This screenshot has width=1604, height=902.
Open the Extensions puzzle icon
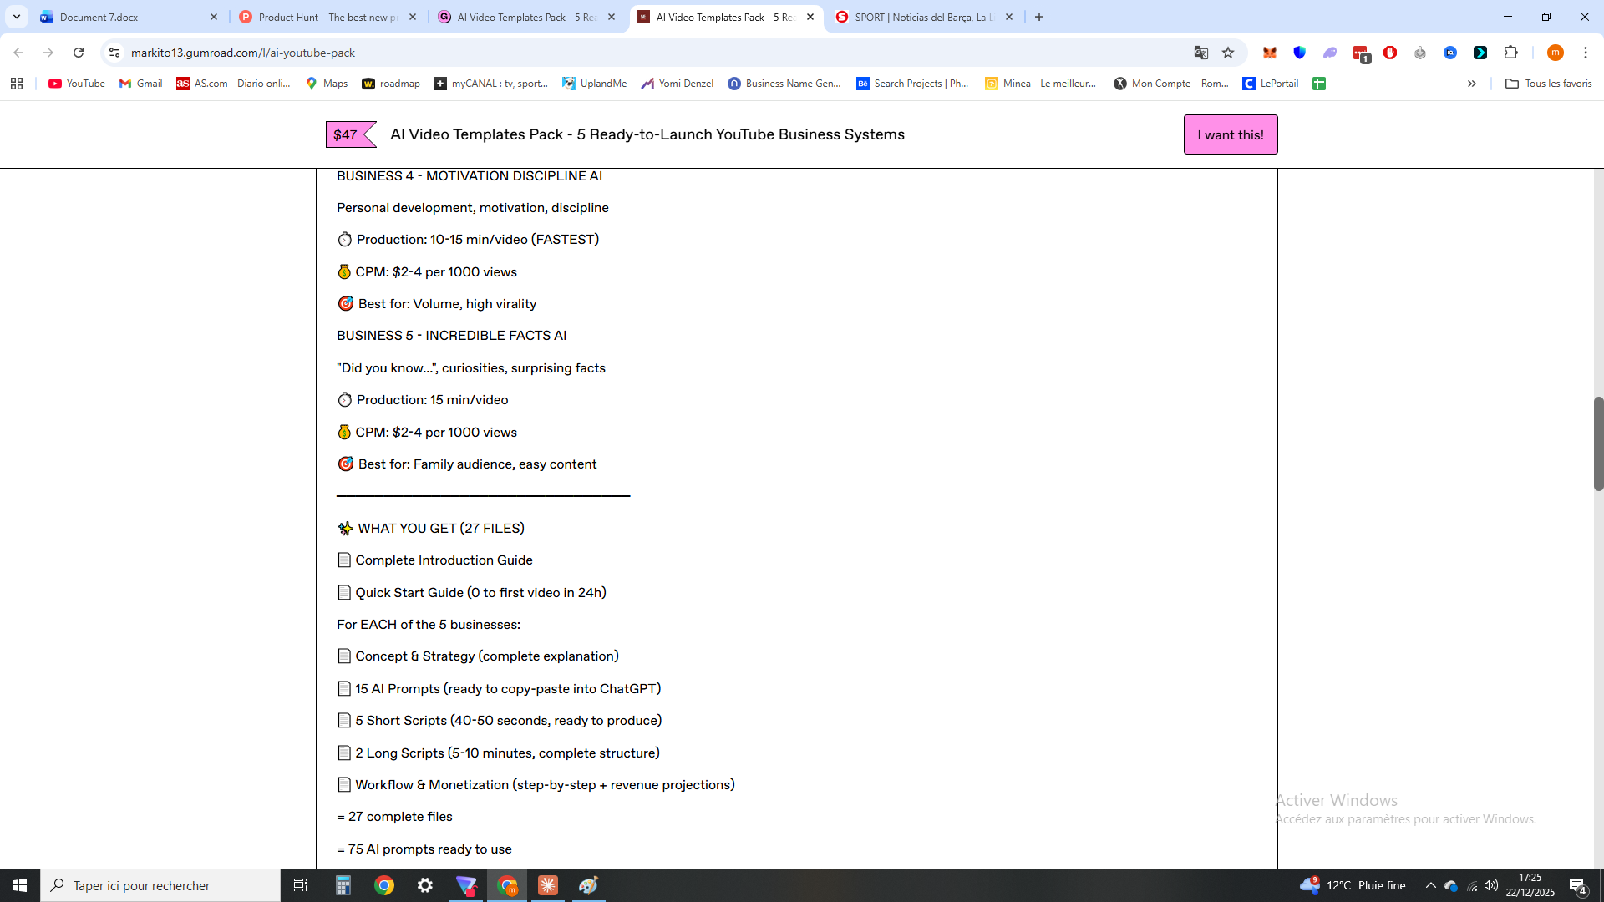(x=1510, y=53)
